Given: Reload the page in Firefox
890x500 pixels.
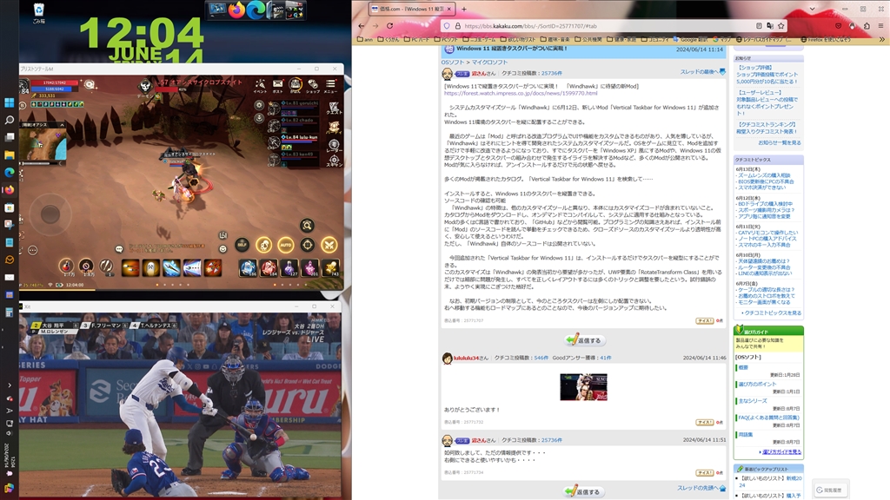Looking at the screenshot, I should pyautogui.click(x=389, y=25).
